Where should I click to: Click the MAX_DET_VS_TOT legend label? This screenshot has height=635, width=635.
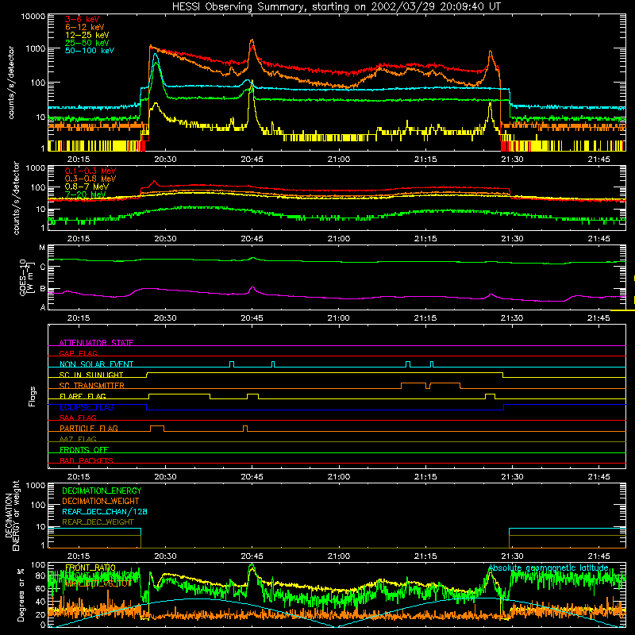(98, 583)
